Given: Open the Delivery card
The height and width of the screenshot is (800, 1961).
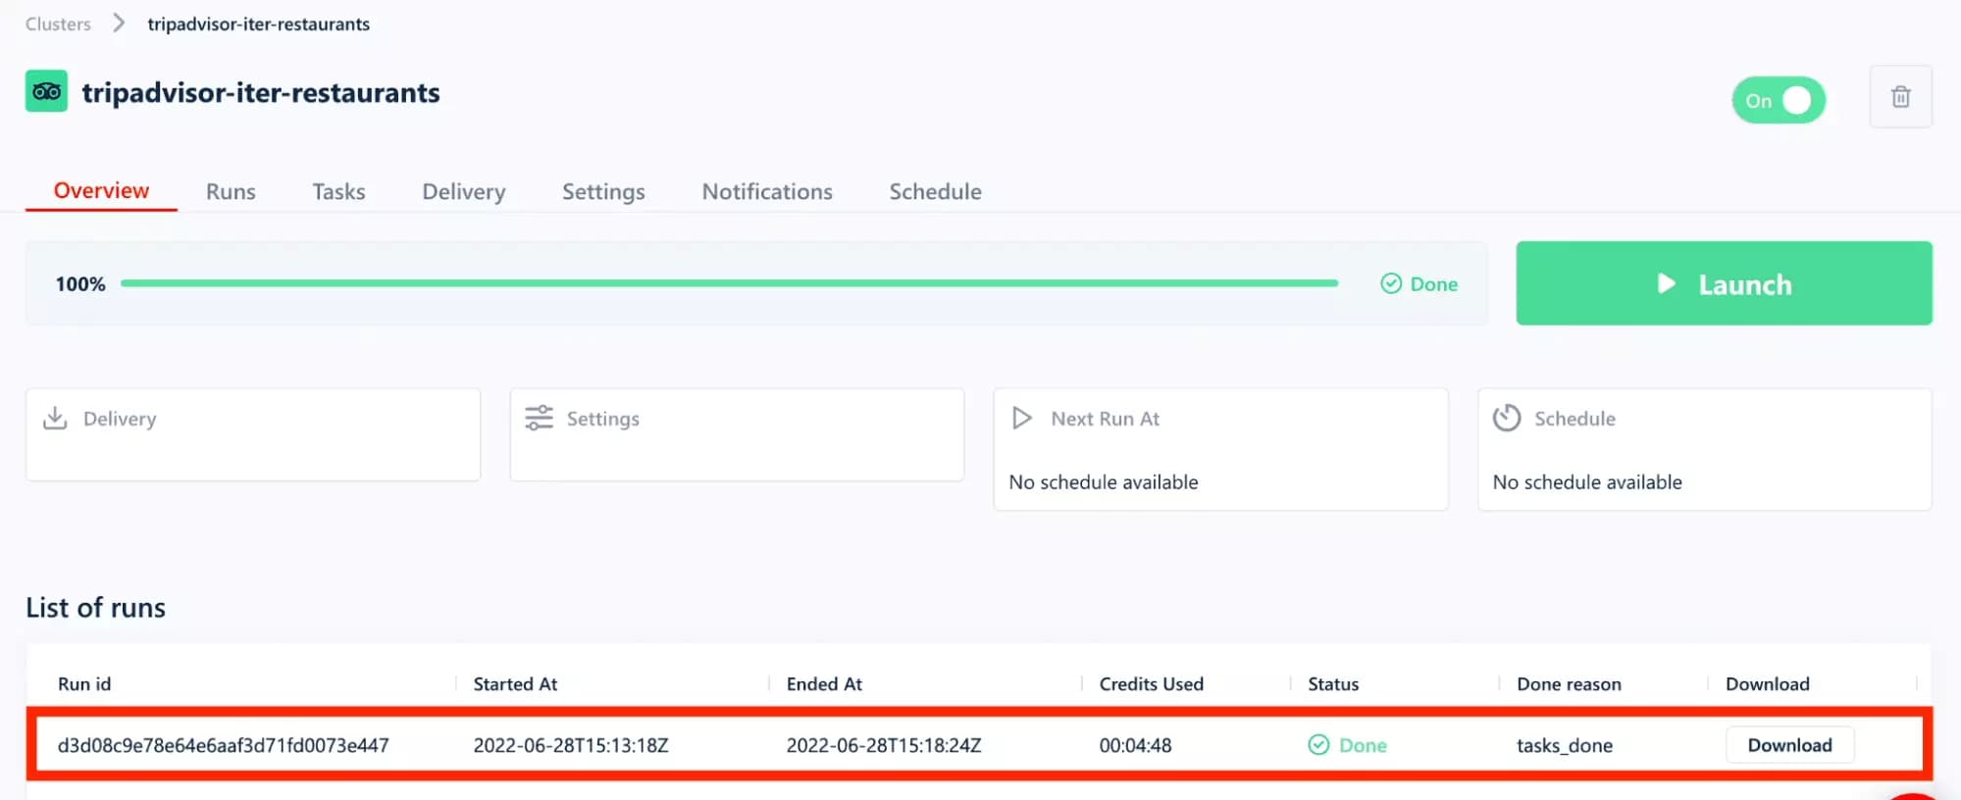Looking at the screenshot, I should coord(253,434).
